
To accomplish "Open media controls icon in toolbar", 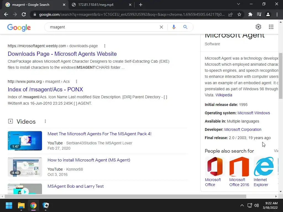I will (259, 14).
